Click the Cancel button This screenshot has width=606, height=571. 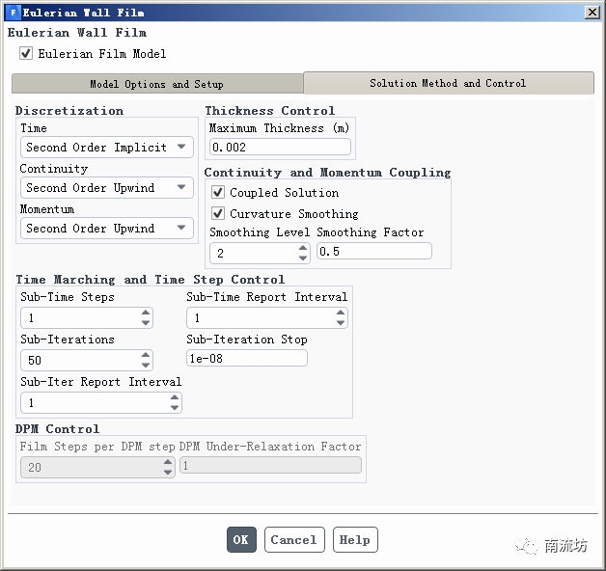(294, 539)
